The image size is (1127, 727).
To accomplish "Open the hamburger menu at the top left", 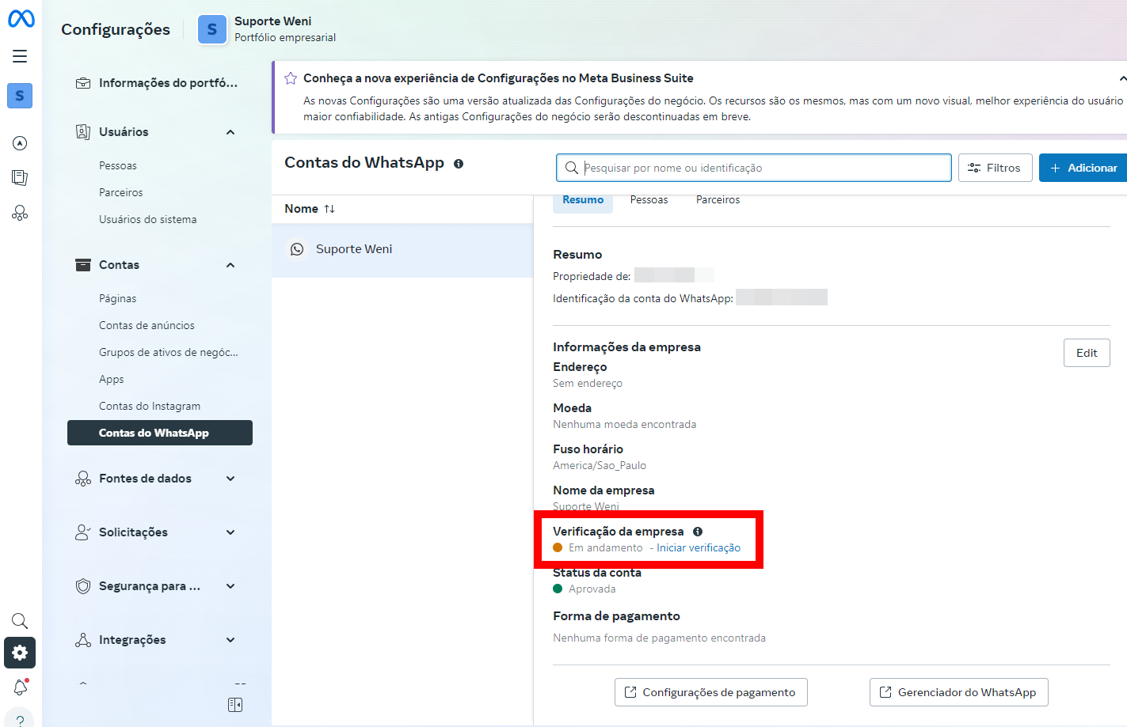I will tap(19, 55).
